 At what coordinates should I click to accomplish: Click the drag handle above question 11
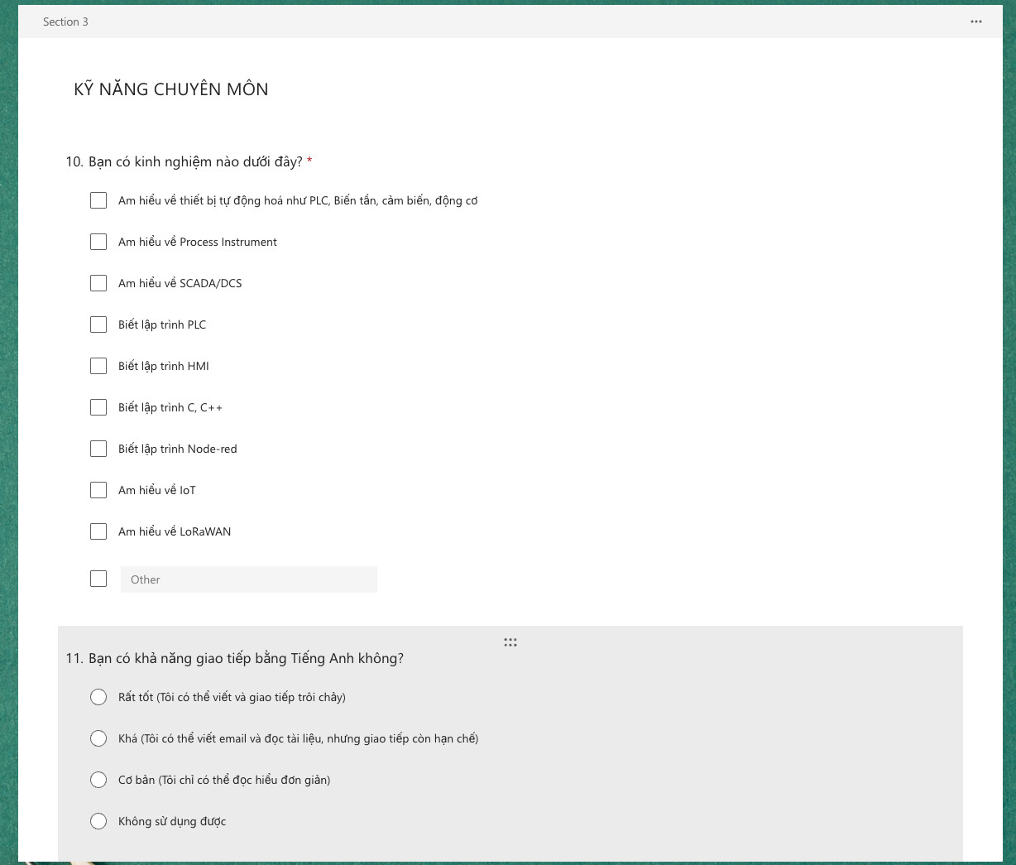coord(510,642)
